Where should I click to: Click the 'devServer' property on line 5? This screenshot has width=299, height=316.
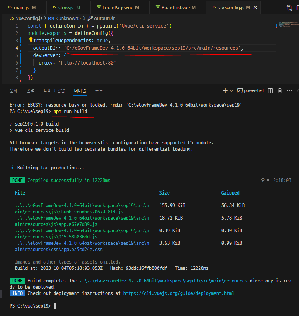tap(45, 55)
